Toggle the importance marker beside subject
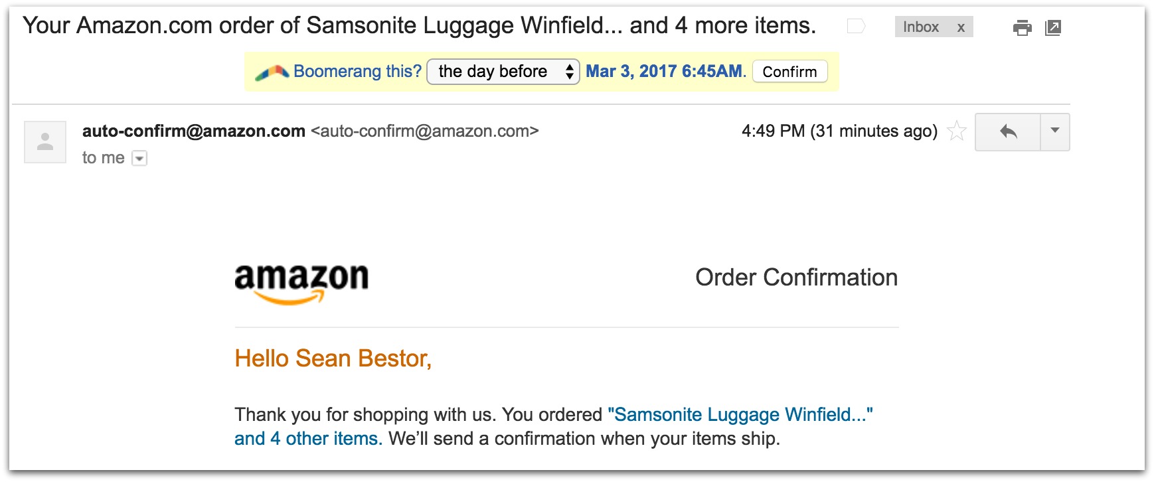This screenshot has height=482, width=1154. (856, 27)
